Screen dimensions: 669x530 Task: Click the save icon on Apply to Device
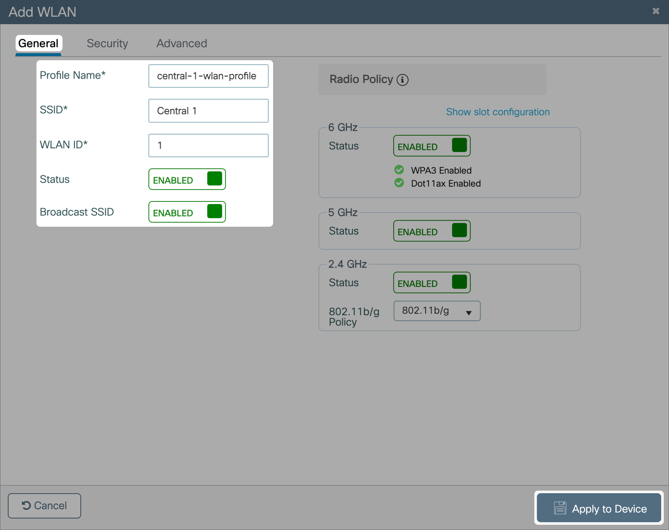pyautogui.click(x=560, y=508)
